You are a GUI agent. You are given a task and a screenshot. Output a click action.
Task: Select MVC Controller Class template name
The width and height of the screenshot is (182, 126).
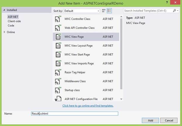(x=77, y=19)
